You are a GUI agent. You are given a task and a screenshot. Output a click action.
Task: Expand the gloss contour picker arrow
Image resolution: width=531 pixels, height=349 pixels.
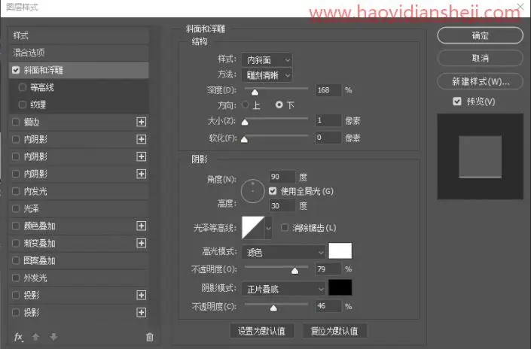[269, 228]
